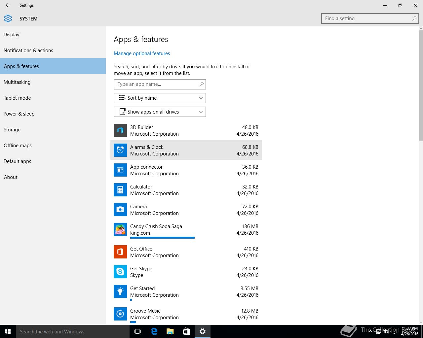This screenshot has width=423, height=338.
Task: Select the Get Skype name text
Action: click(141, 269)
